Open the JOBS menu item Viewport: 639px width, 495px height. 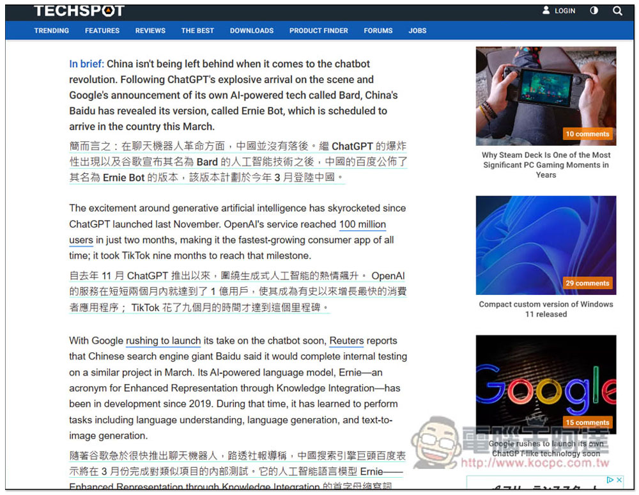417,31
